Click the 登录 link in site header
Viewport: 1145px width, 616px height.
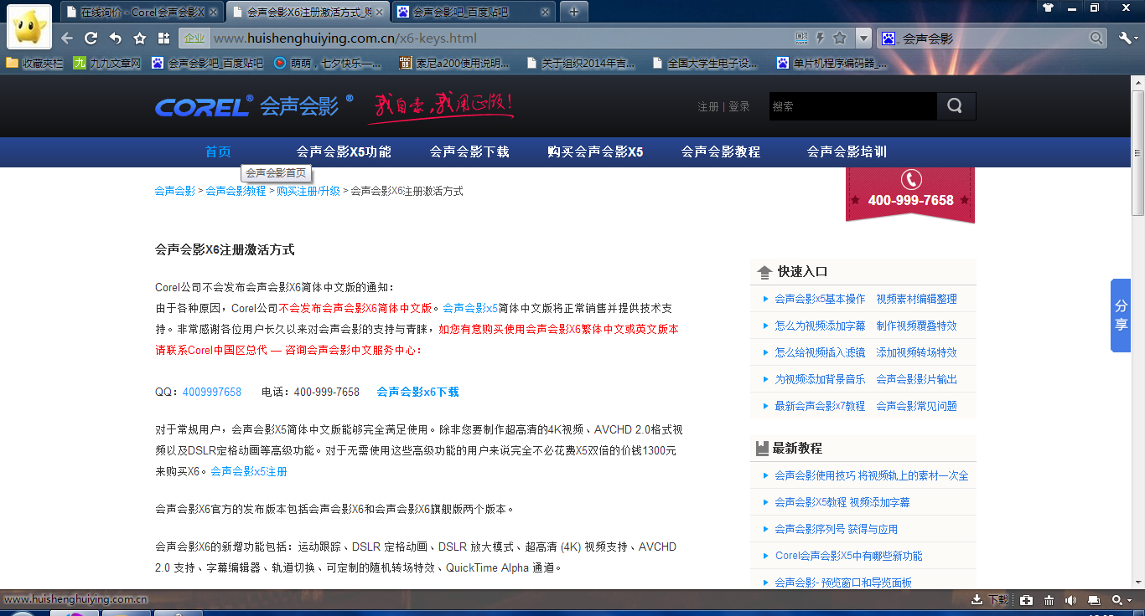click(739, 106)
